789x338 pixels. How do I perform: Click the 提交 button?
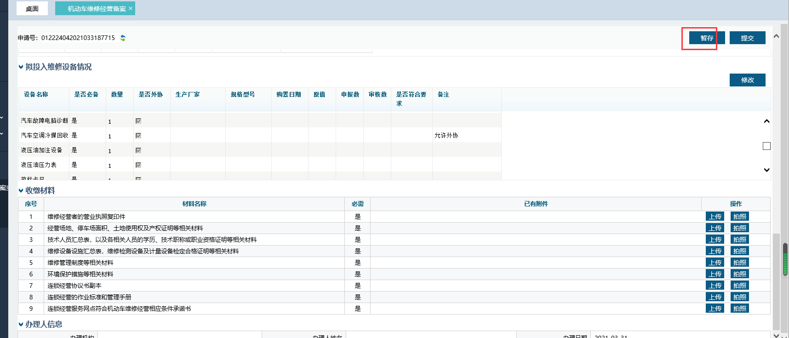coord(747,38)
